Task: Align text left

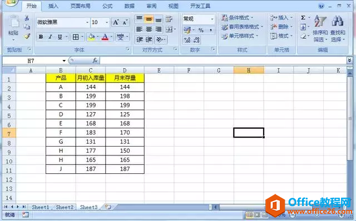Action: pos(139,29)
